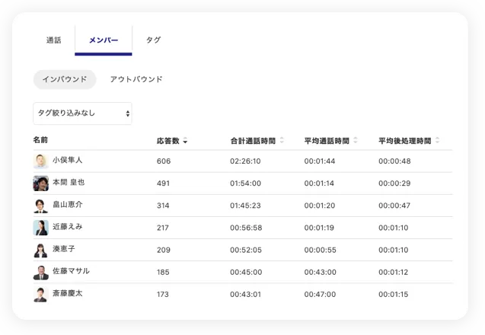
Task: Click total talk time 01:45:23
Action: click(x=245, y=206)
